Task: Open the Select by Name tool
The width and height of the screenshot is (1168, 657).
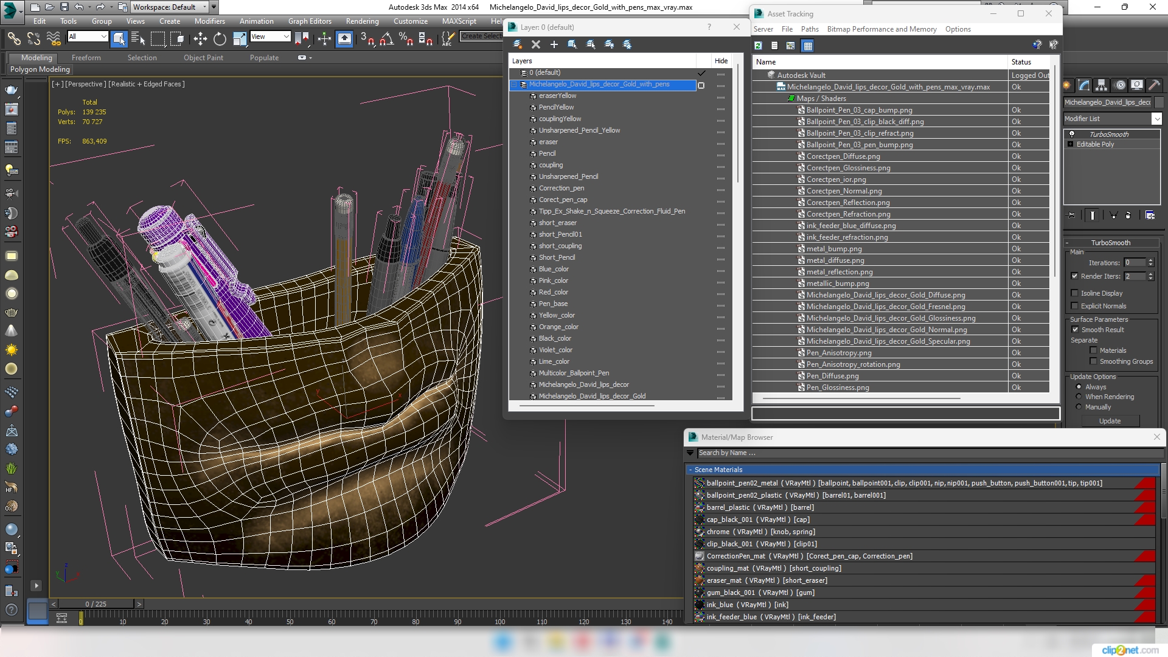Action: coord(138,39)
